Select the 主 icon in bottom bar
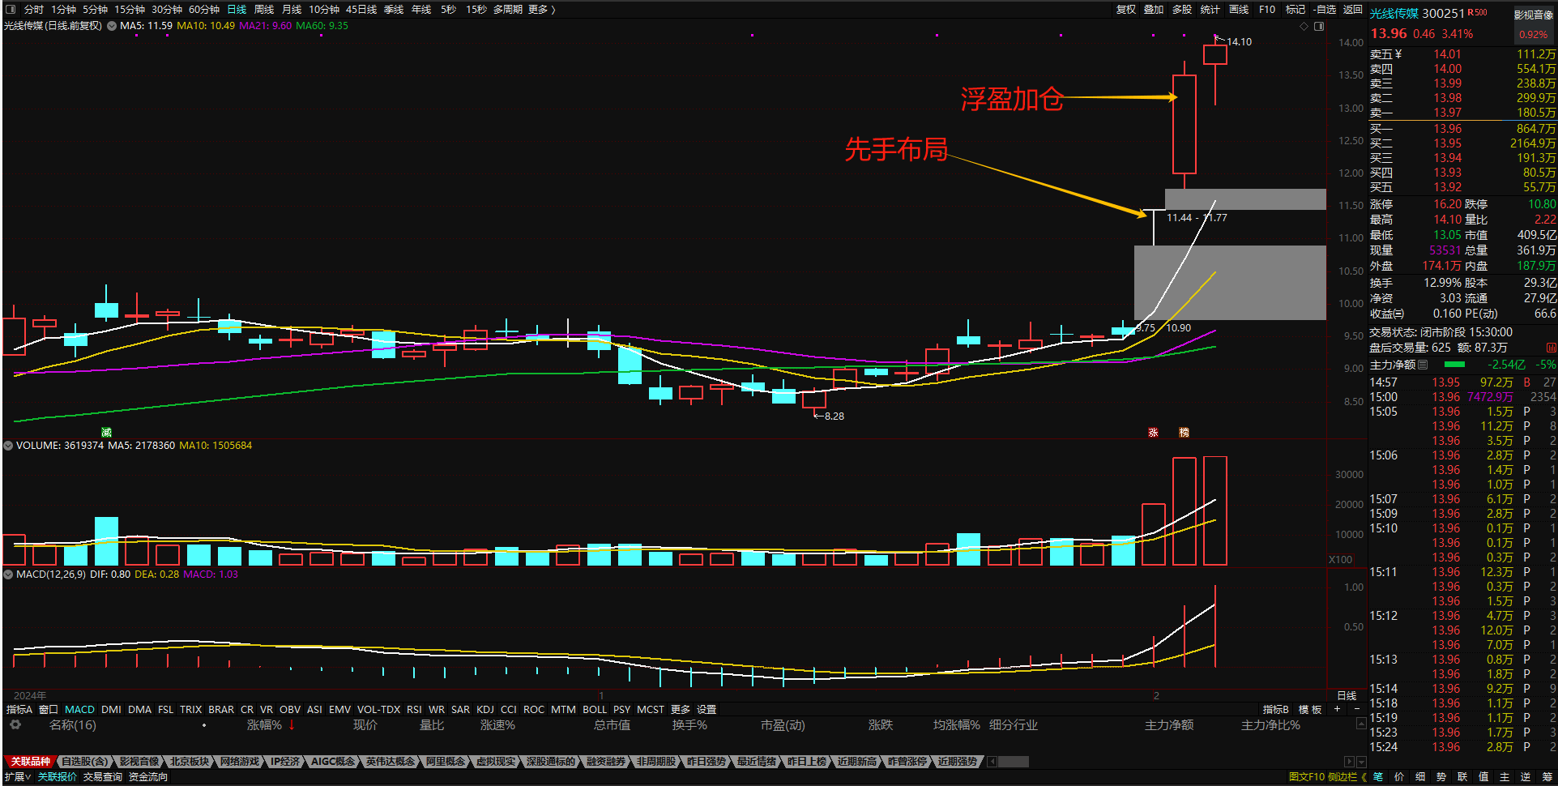The width and height of the screenshot is (1558, 786). click(x=1505, y=776)
